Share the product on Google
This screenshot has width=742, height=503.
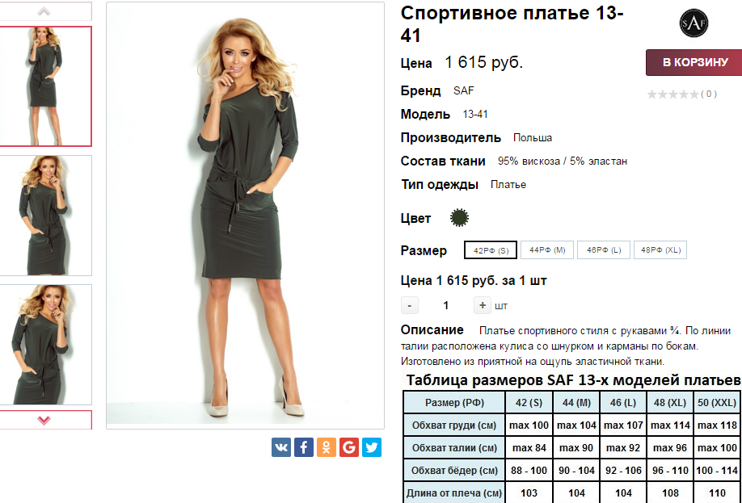pyautogui.click(x=349, y=446)
